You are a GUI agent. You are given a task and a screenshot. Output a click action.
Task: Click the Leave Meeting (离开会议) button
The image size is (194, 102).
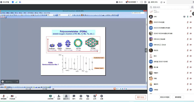pos(140,97)
